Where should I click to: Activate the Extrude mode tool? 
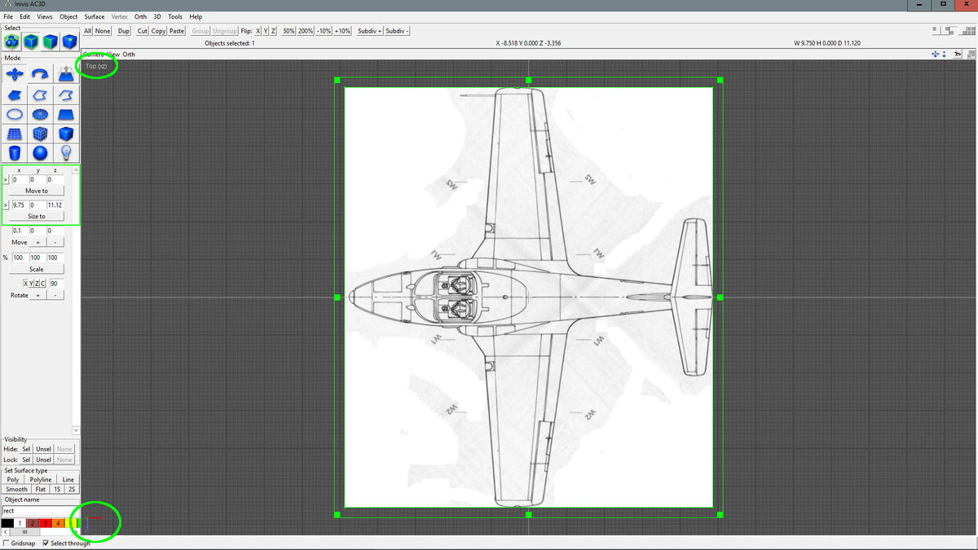click(x=67, y=73)
